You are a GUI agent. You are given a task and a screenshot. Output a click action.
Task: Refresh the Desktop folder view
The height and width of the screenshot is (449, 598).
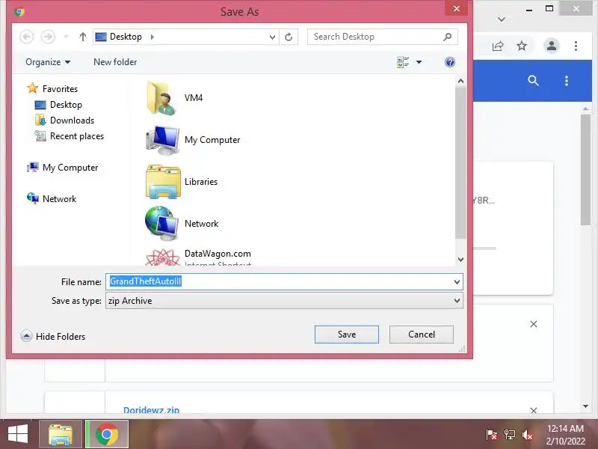pos(289,37)
